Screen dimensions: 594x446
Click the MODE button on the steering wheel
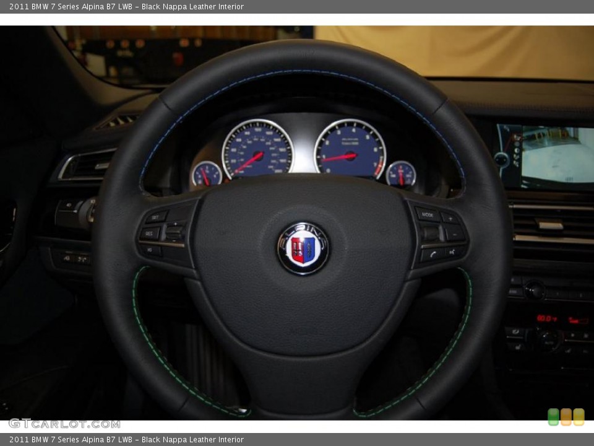pos(428,215)
